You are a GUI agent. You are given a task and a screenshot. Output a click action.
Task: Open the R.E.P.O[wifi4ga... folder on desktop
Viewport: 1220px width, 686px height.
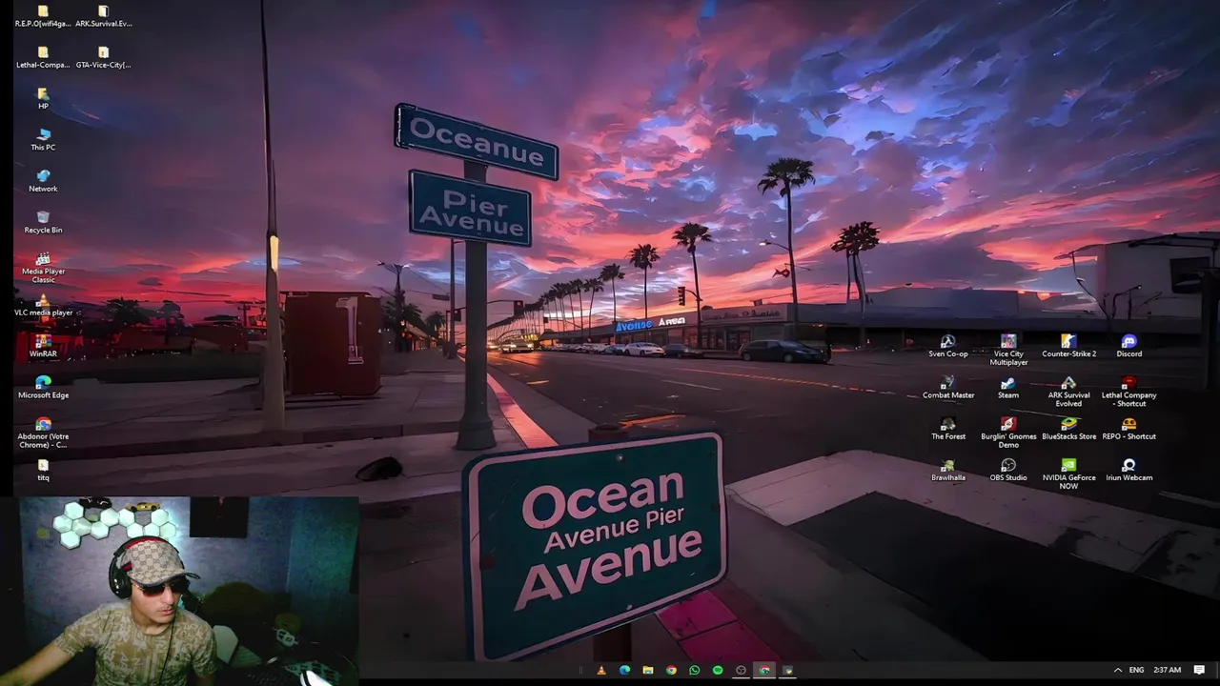(43, 16)
